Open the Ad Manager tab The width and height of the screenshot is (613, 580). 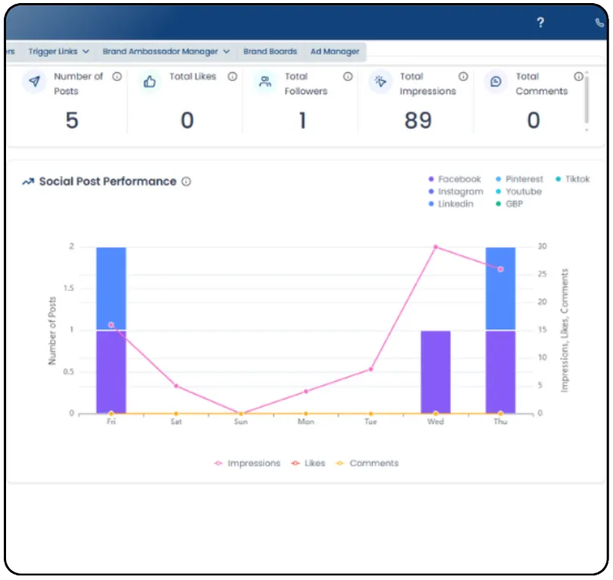335,52
